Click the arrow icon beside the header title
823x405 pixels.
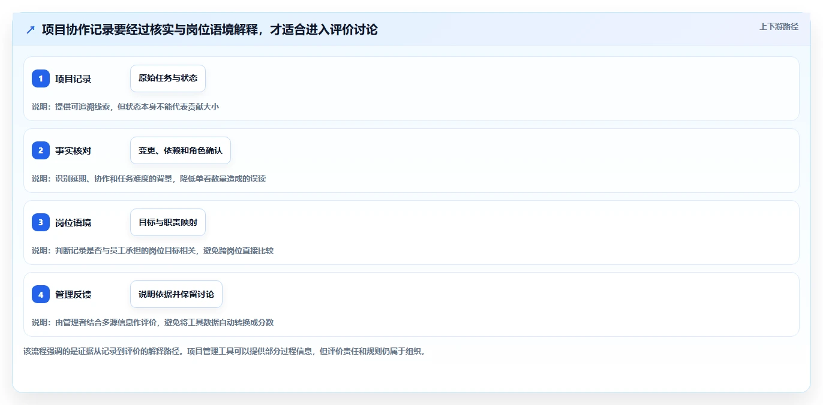click(31, 30)
